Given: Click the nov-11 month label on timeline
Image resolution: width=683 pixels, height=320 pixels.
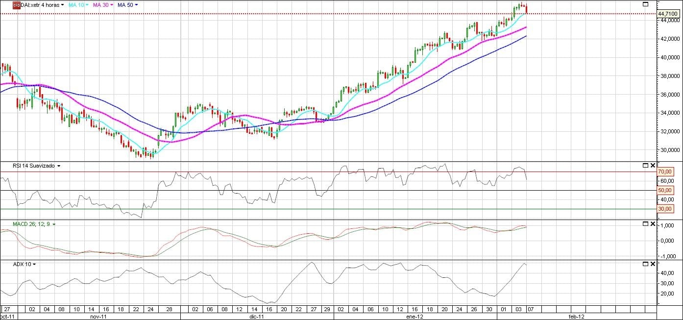Looking at the screenshot, I should pyautogui.click(x=98, y=317).
